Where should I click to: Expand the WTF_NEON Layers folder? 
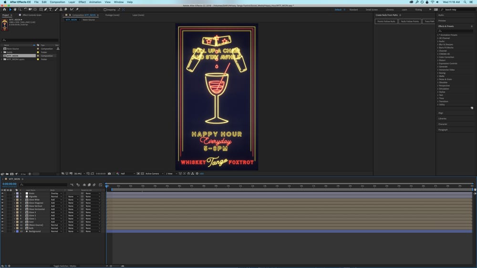(x=2, y=59)
